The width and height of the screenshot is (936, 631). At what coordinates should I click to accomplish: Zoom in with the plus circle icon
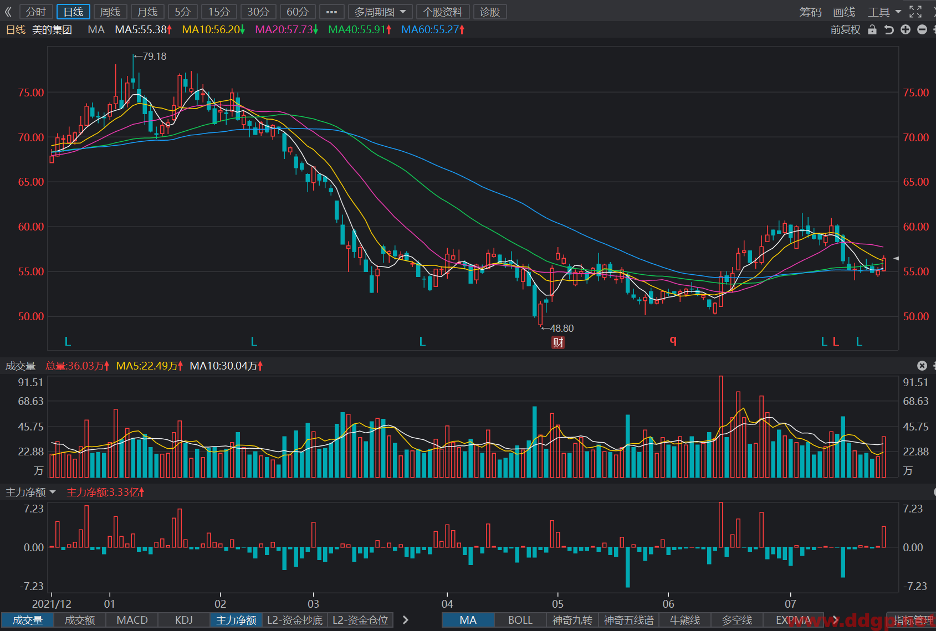(906, 30)
